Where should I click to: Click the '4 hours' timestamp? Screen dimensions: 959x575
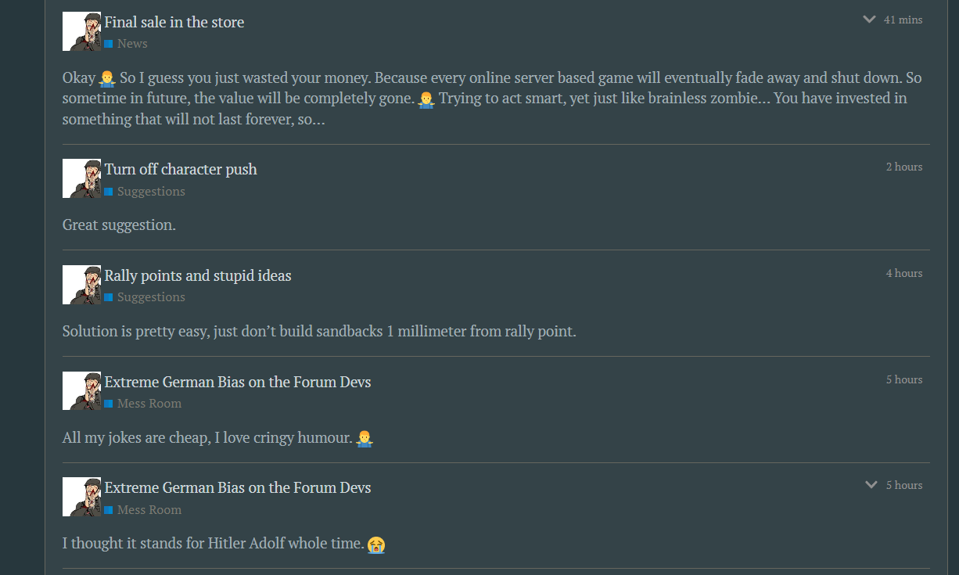tap(904, 273)
